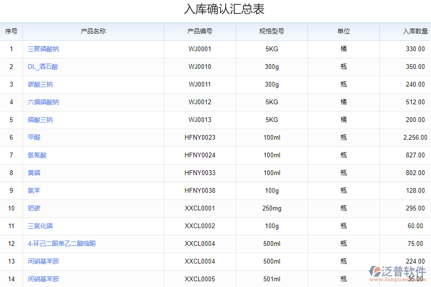
Task: Click the 磷酸三钠 product link
Action: [40, 120]
